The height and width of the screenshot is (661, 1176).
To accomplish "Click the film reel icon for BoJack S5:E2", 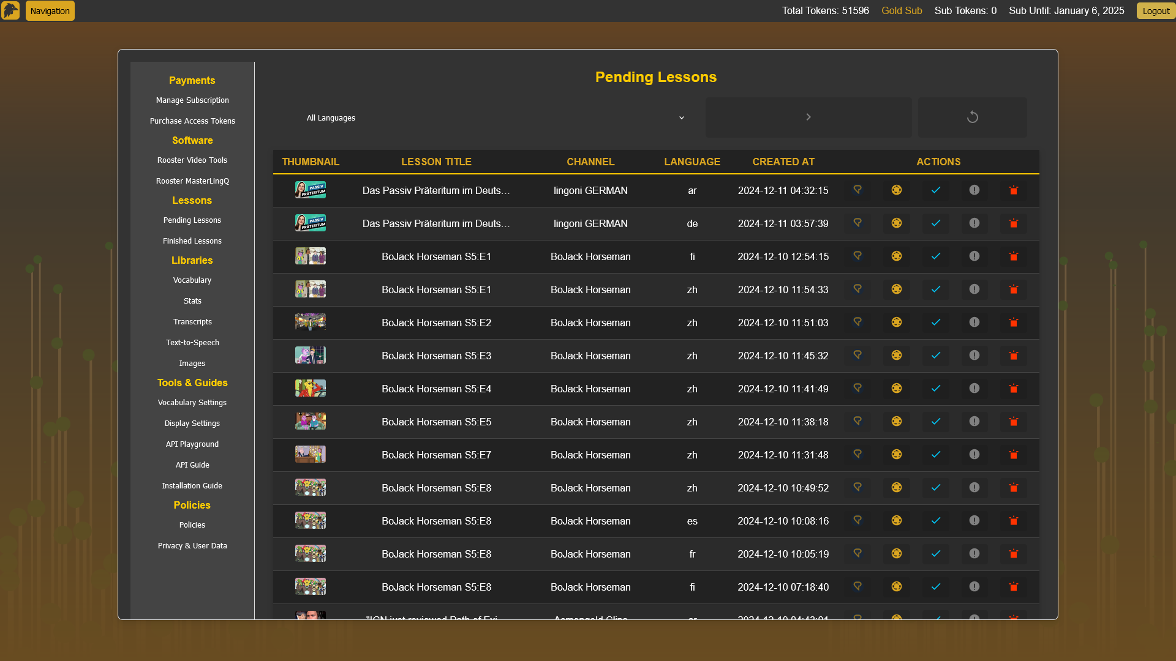I will [896, 323].
